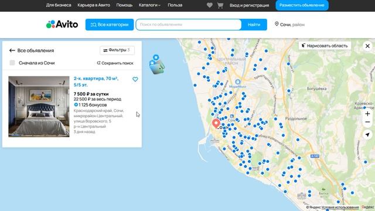Expand the Каталоги dropdown menu

(149, 5)
